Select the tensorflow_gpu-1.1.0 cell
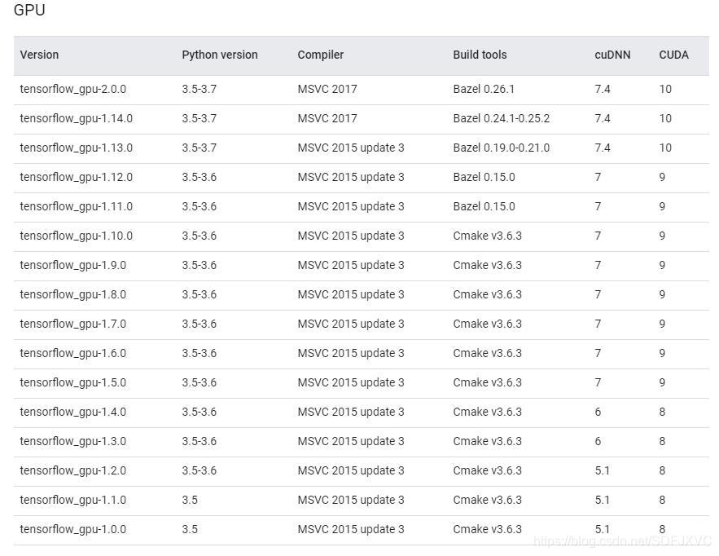719x556 pixels. click(73, 501)
